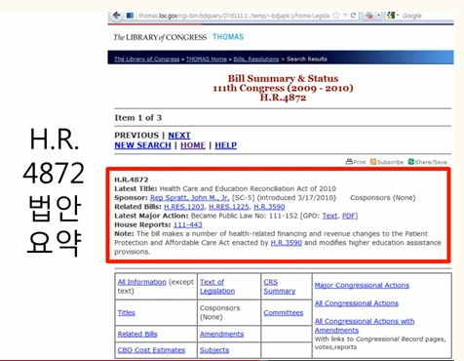Click the red addon toolbar icon
This screenshot has height=361, width=464.
(369, 16)
